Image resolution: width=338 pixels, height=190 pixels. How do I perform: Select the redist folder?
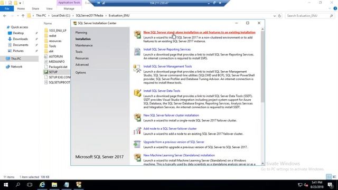pyautogui.click(x=52, y=36)
